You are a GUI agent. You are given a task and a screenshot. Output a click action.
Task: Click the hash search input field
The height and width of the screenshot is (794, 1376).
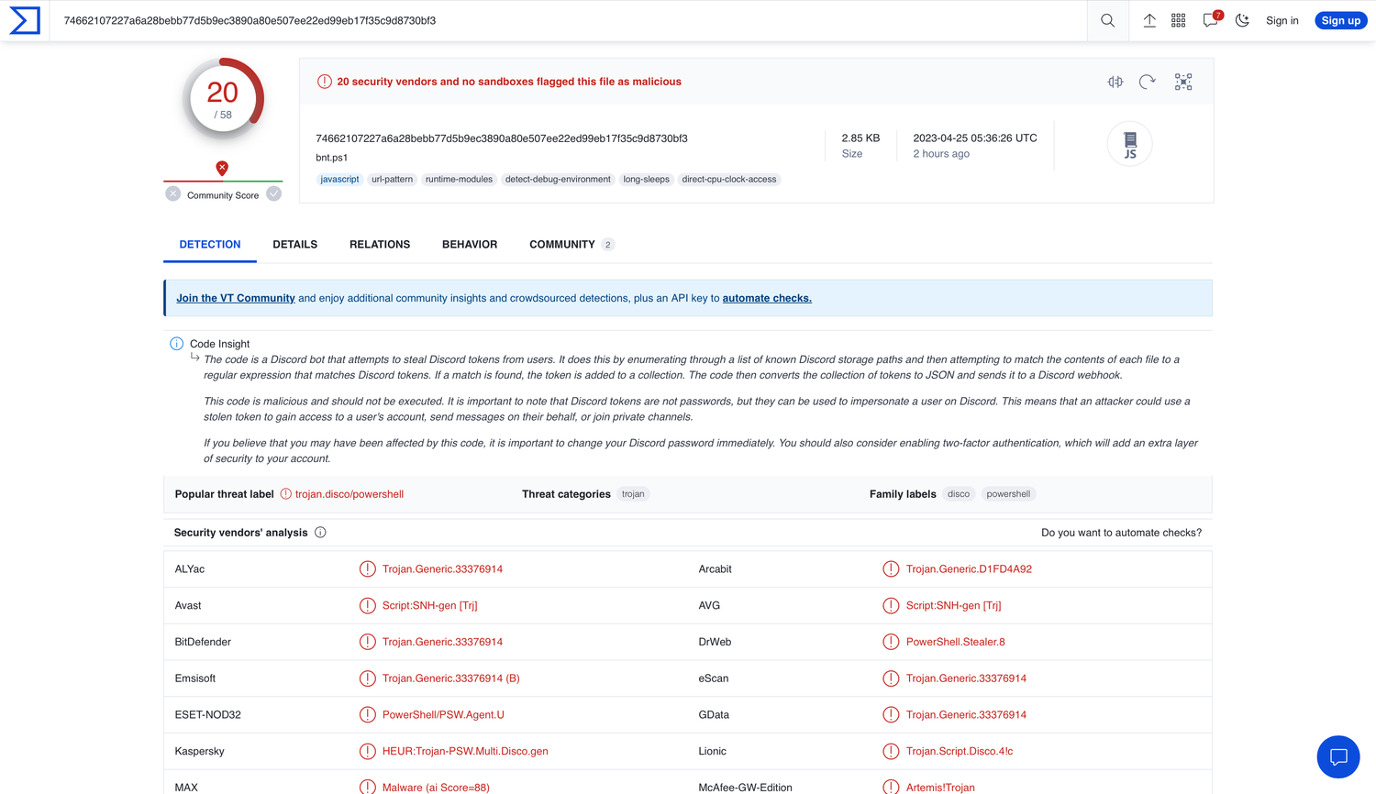coord(569,20)
